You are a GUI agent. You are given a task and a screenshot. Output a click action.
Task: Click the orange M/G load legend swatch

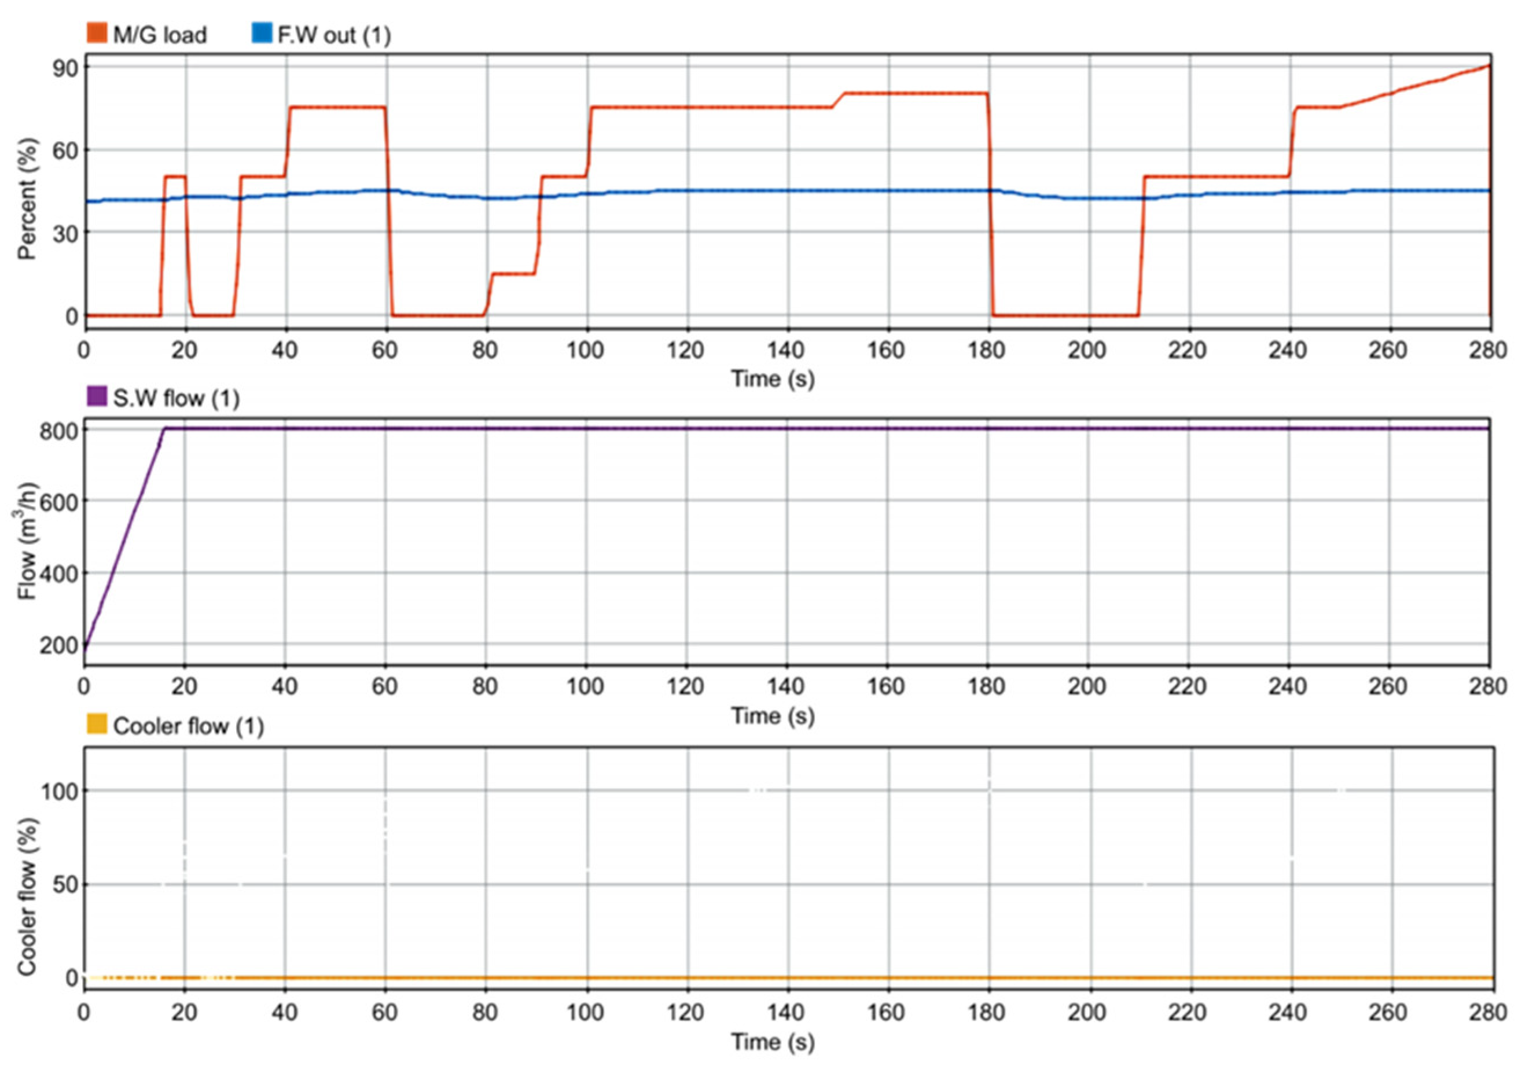[x=97, y=33]
